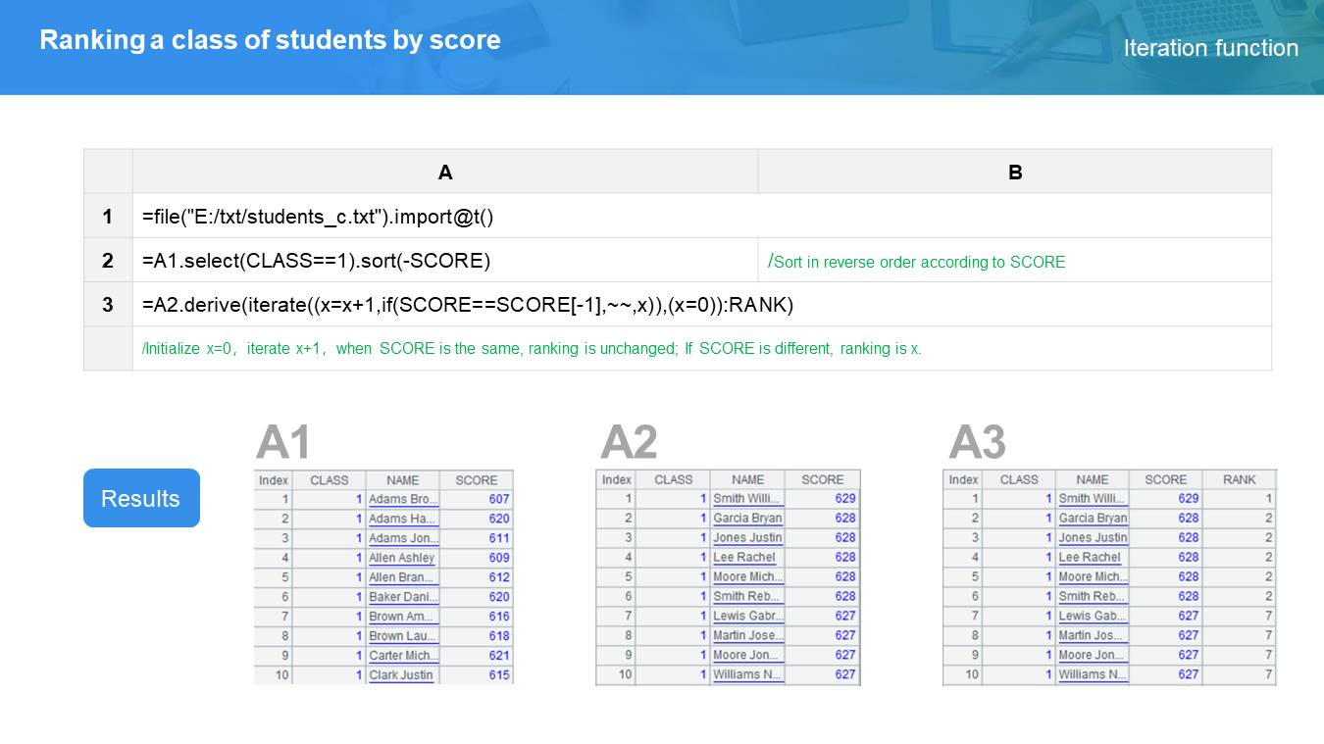Open Clark Justin name link in A1 table
This screenshot has width=1324, height=744.
click(401, 675)
